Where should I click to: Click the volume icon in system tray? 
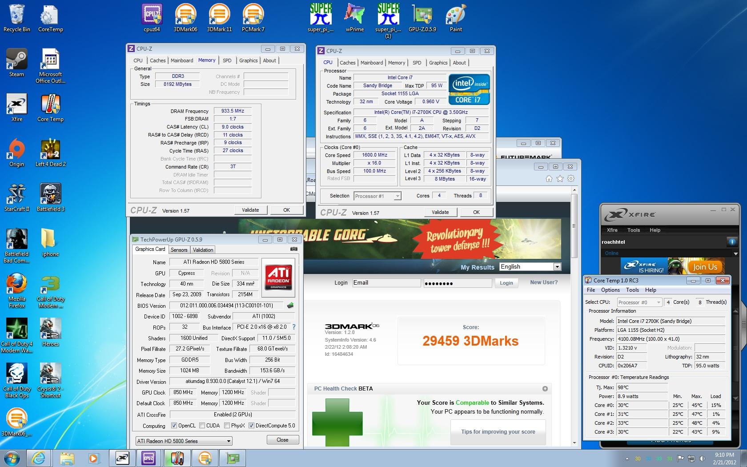tap(703, 459)
